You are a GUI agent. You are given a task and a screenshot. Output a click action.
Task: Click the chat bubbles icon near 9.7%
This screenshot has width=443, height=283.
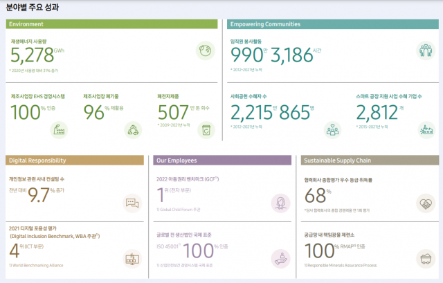click(x=132, y=203)
